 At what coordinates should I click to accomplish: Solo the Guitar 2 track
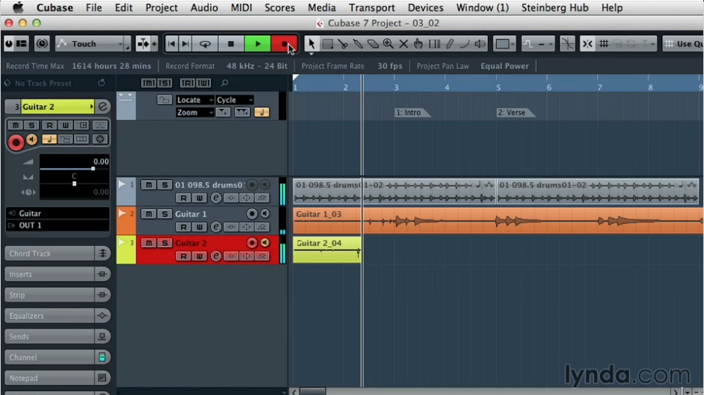[x=164, y=243]
